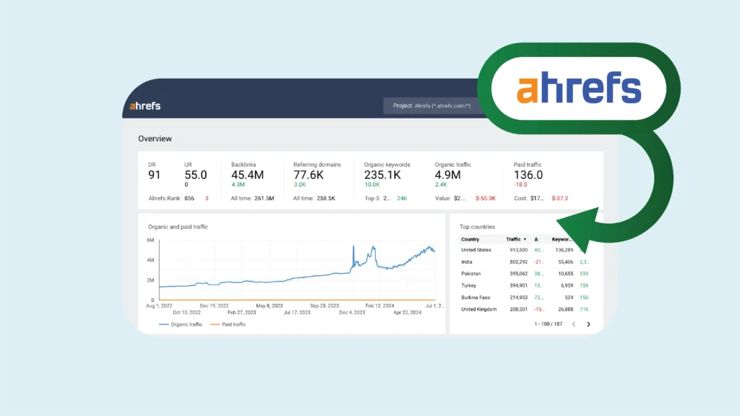The width and height of the screenshot is (740, 416).
Task: Click the Domain Rating value 91
Action: pos(155,175)
